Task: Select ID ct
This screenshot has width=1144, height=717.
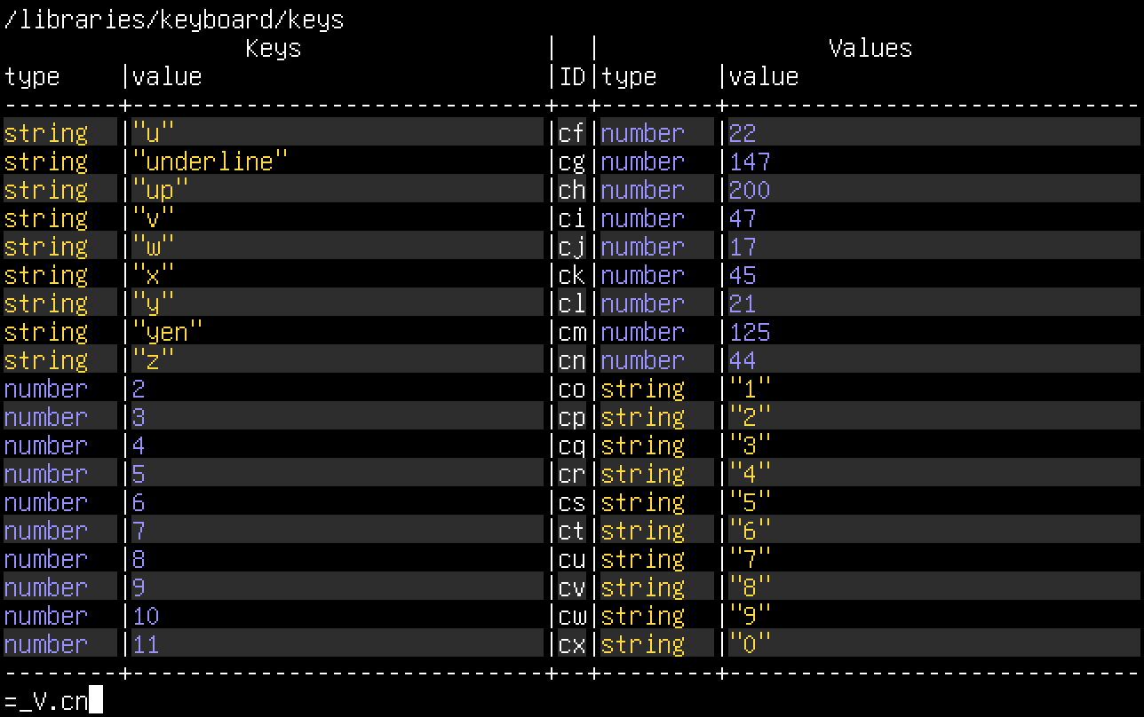Action: click(572, 531)
